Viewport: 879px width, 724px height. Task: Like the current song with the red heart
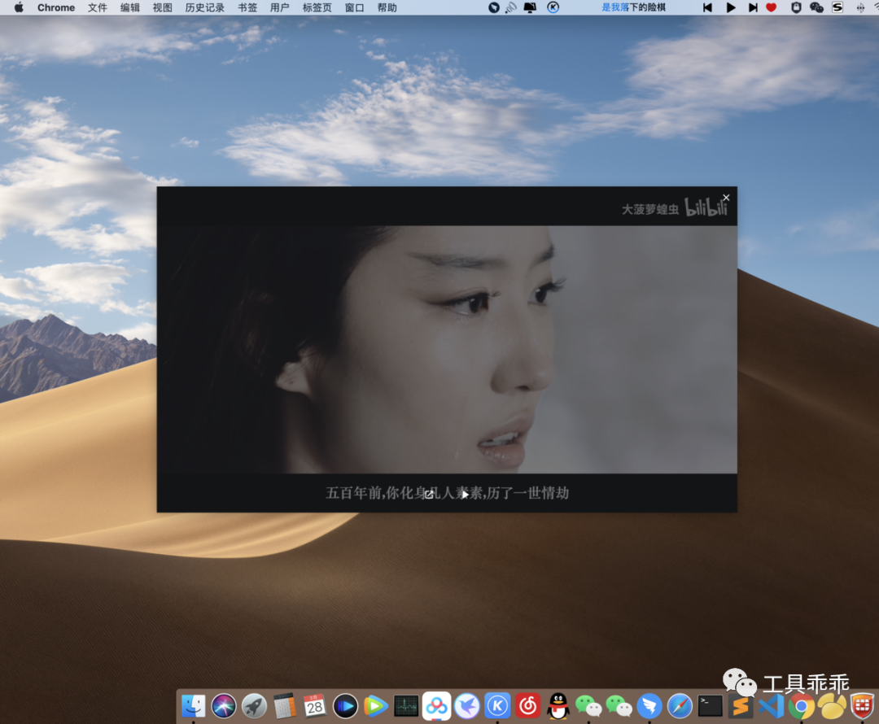point(772,7)
